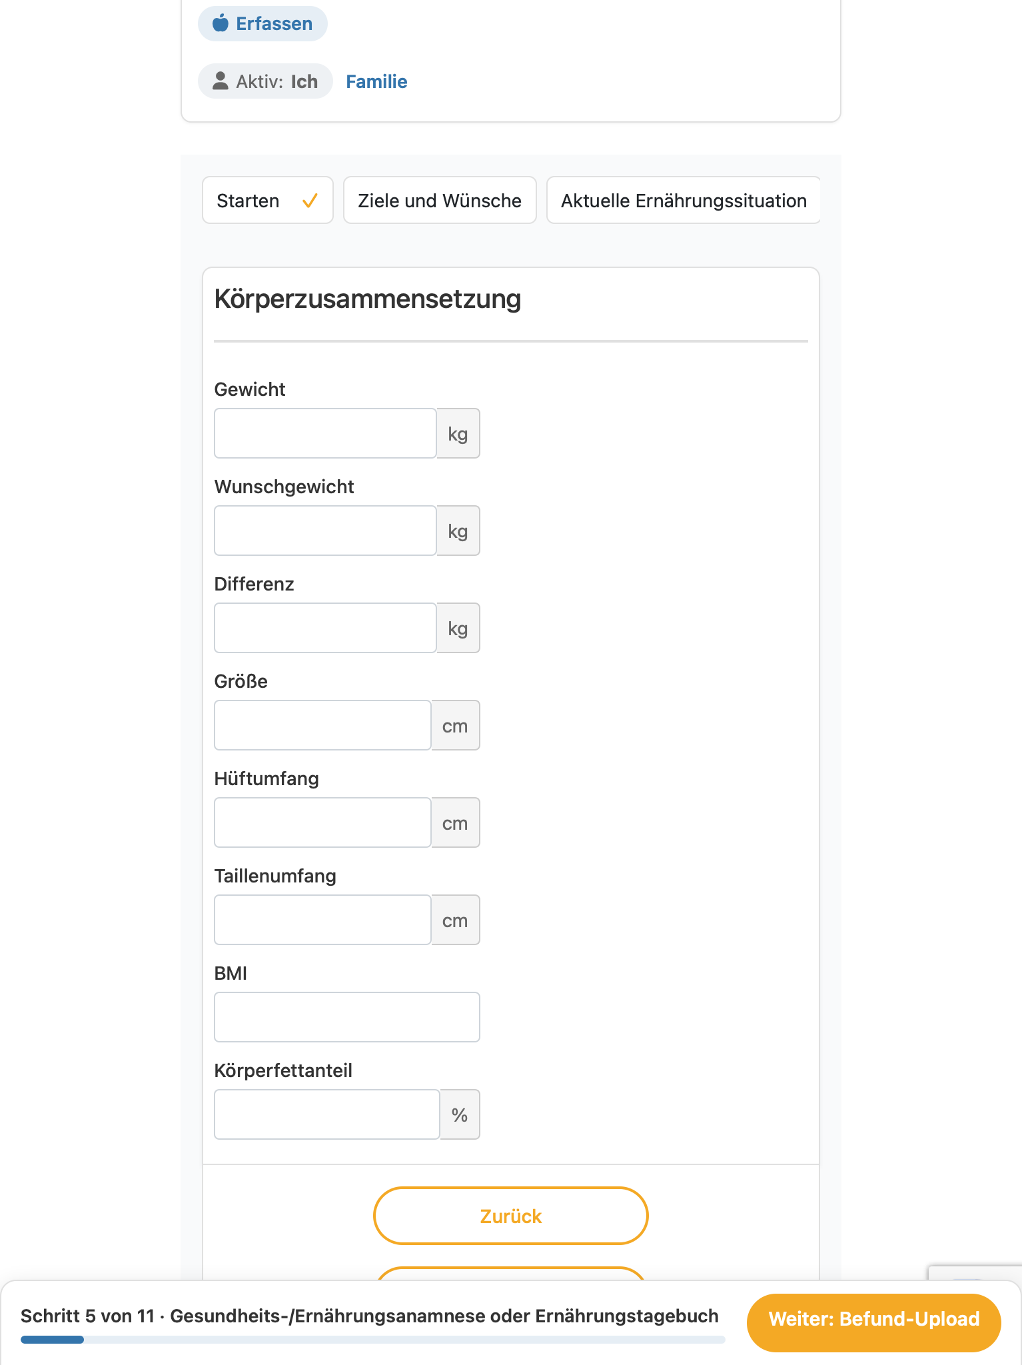Click the apple icon beside Erfassen
The height and width of the screenshot is (1365, 1022).
(221, 23)
